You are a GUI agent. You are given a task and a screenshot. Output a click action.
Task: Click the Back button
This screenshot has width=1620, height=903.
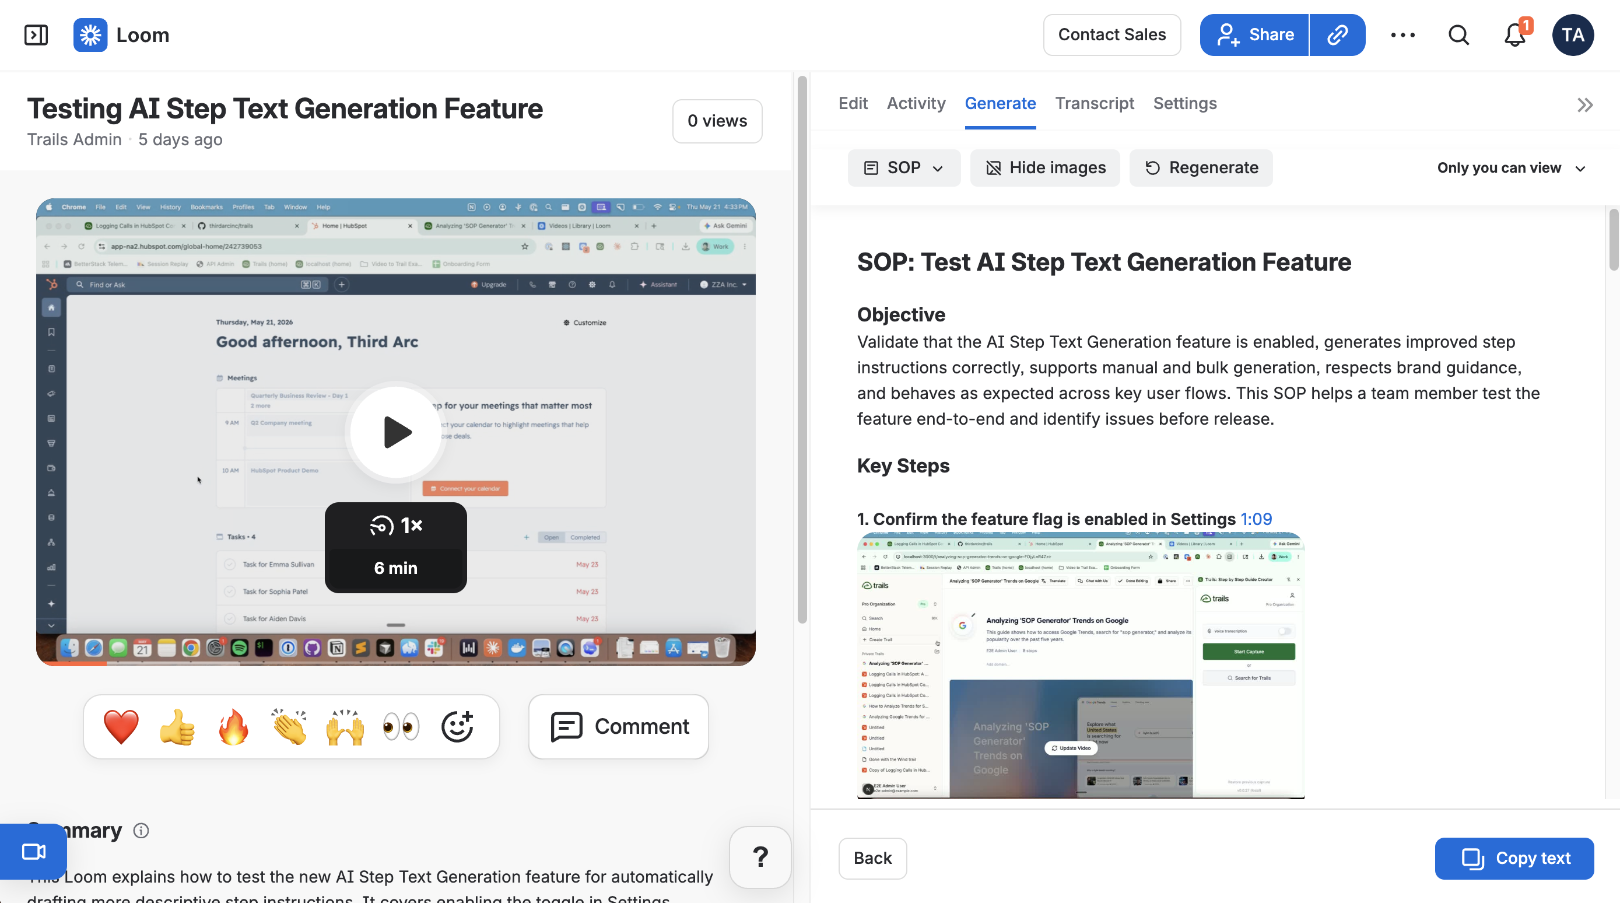[x=872, y=857]
